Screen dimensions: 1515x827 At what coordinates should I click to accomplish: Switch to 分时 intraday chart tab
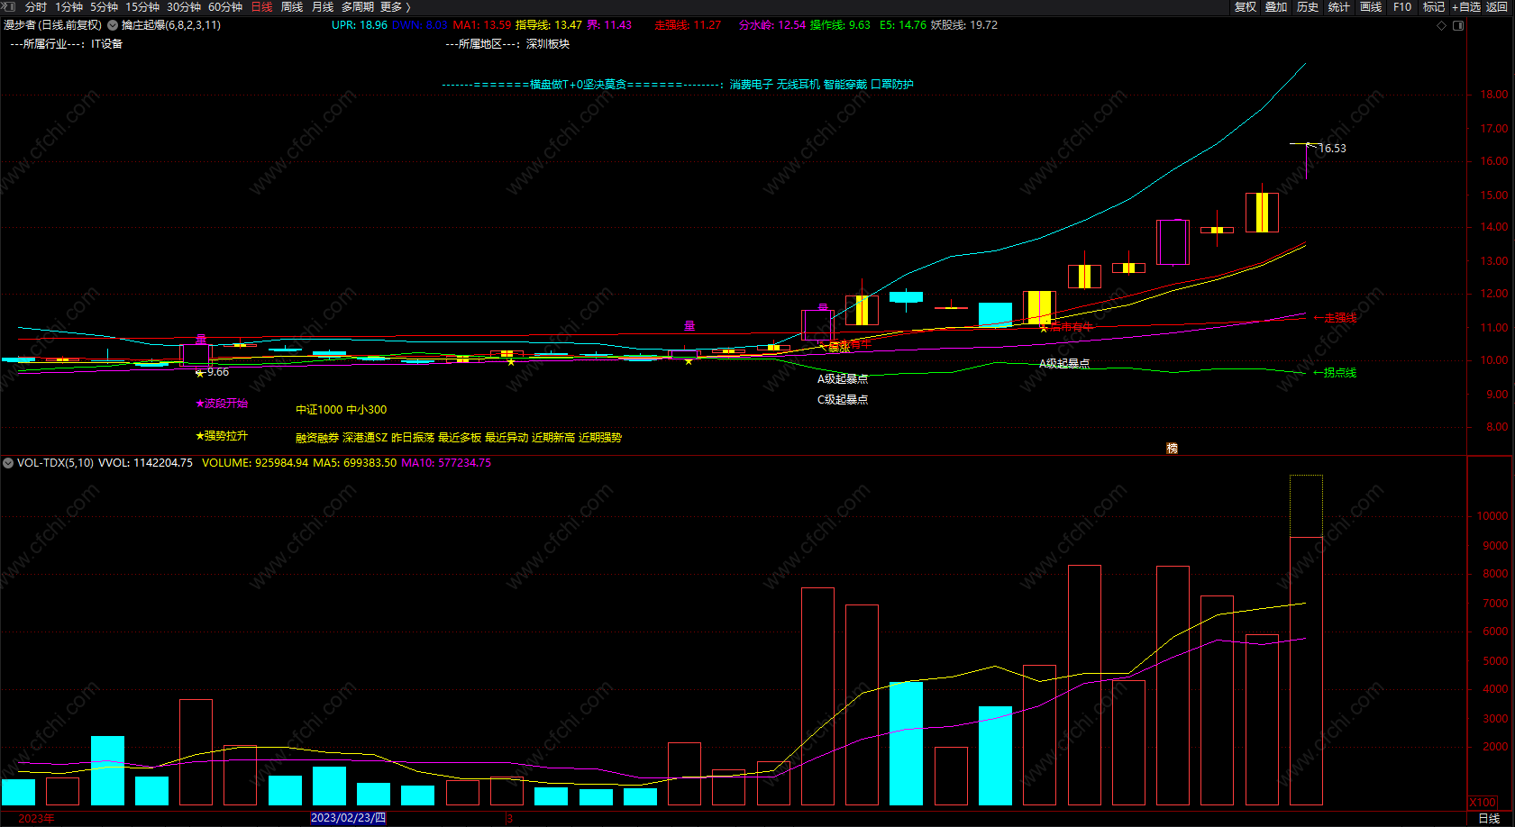coord(36,7)
